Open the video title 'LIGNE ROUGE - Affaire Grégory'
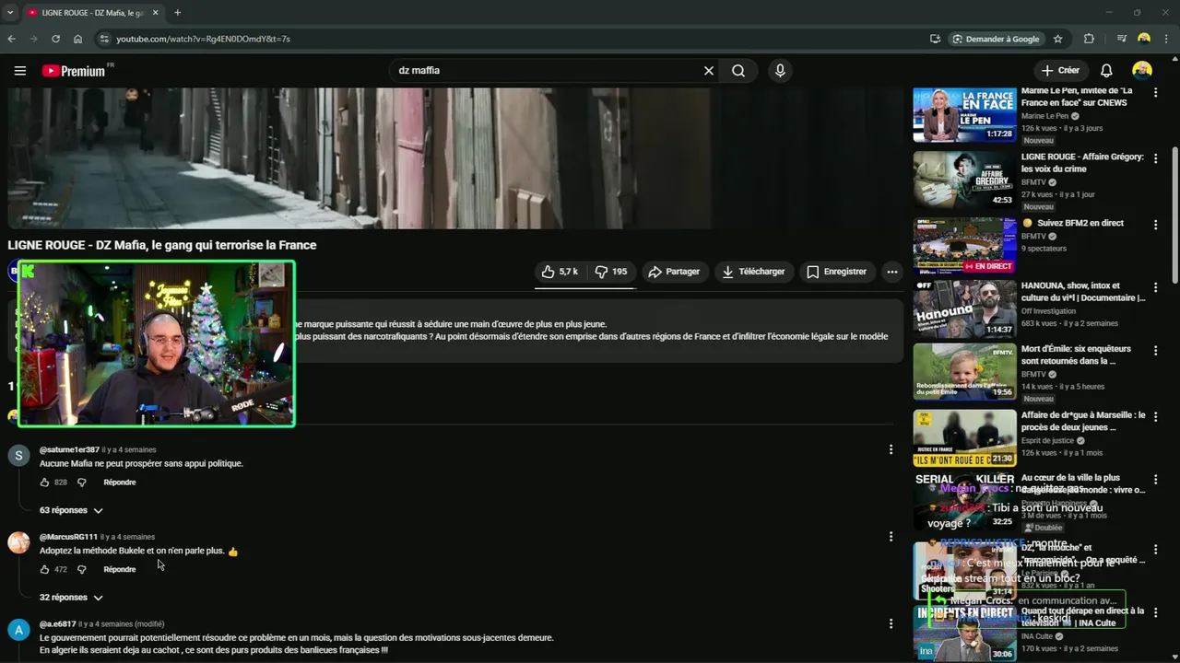The width and height of the screenshot is (1180, 663). click(x=1082, y=163)
